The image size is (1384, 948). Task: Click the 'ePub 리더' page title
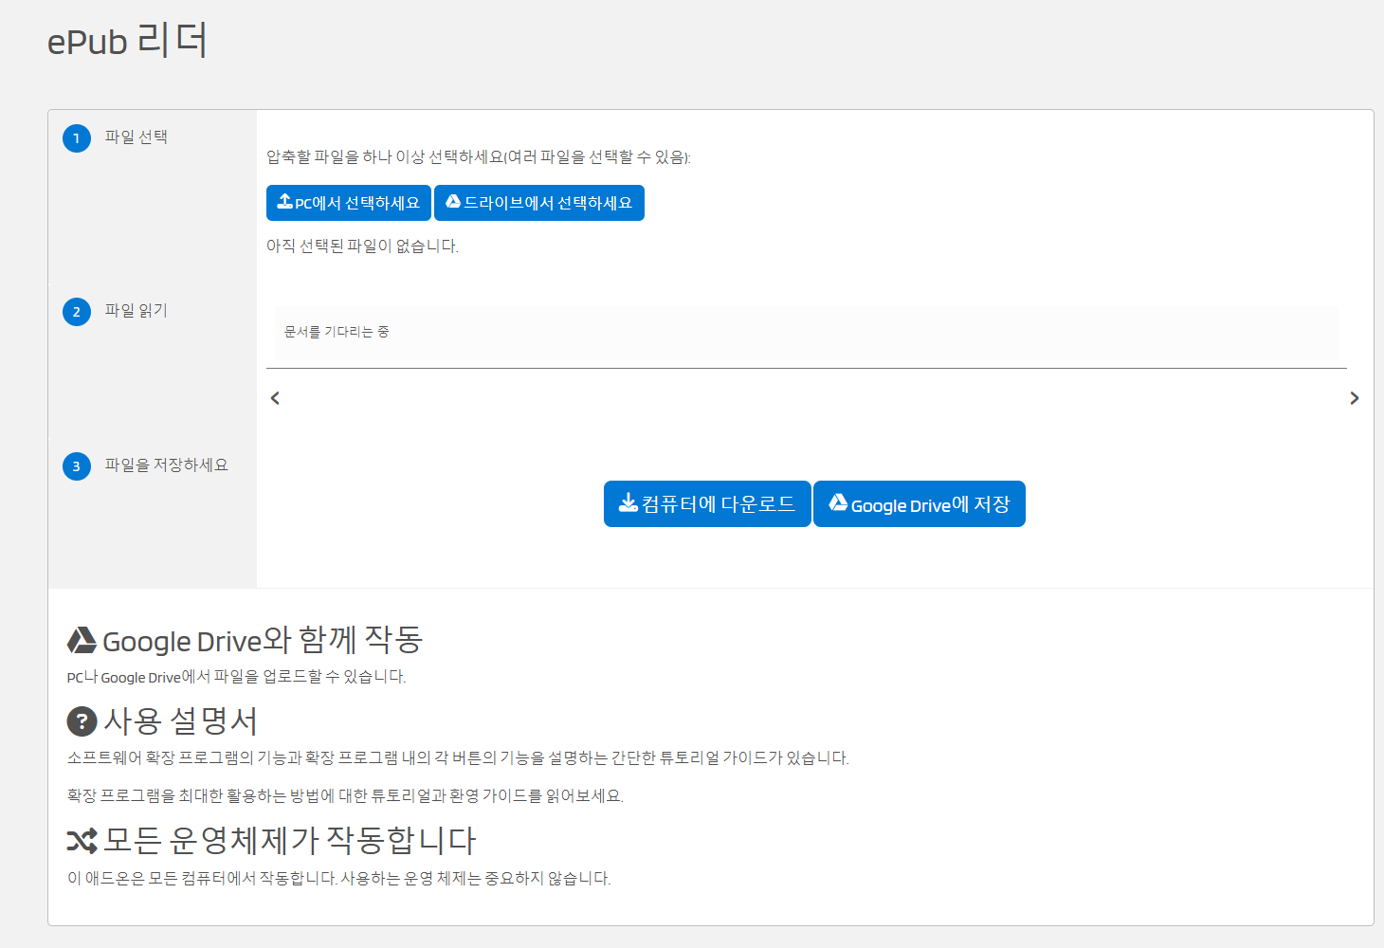(x=127, y=41)
